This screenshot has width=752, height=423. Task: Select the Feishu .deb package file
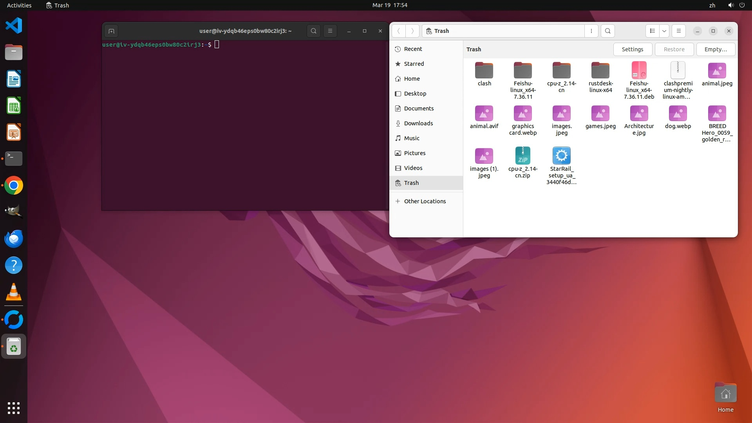tap(639, 71)
